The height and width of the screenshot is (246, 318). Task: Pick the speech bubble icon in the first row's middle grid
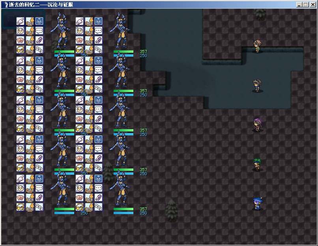click(x=99, y=31)
